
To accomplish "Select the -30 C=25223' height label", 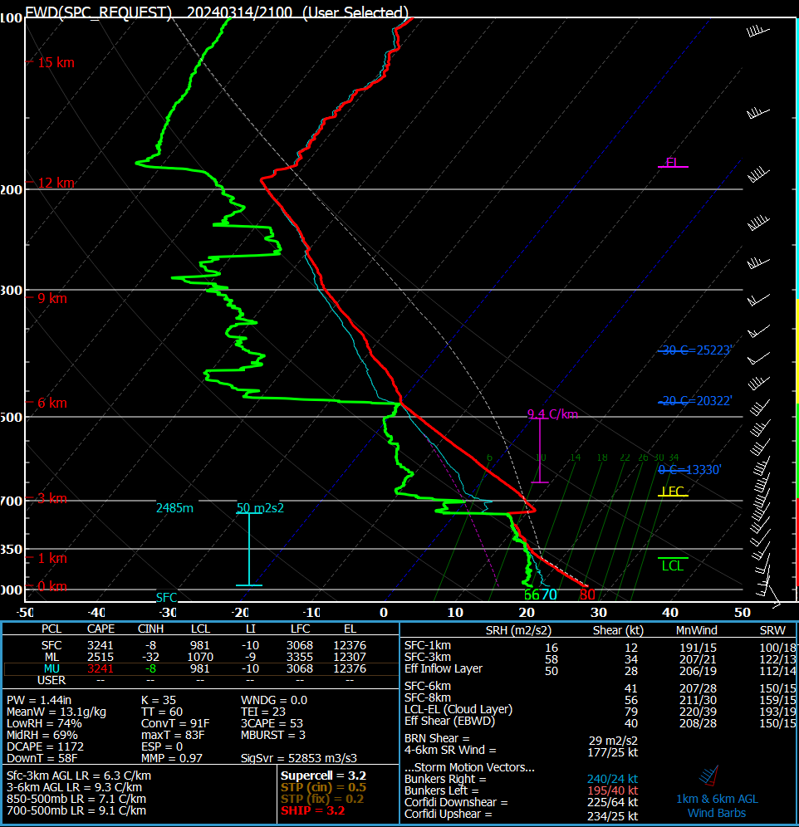I will [x=697, y=350].
